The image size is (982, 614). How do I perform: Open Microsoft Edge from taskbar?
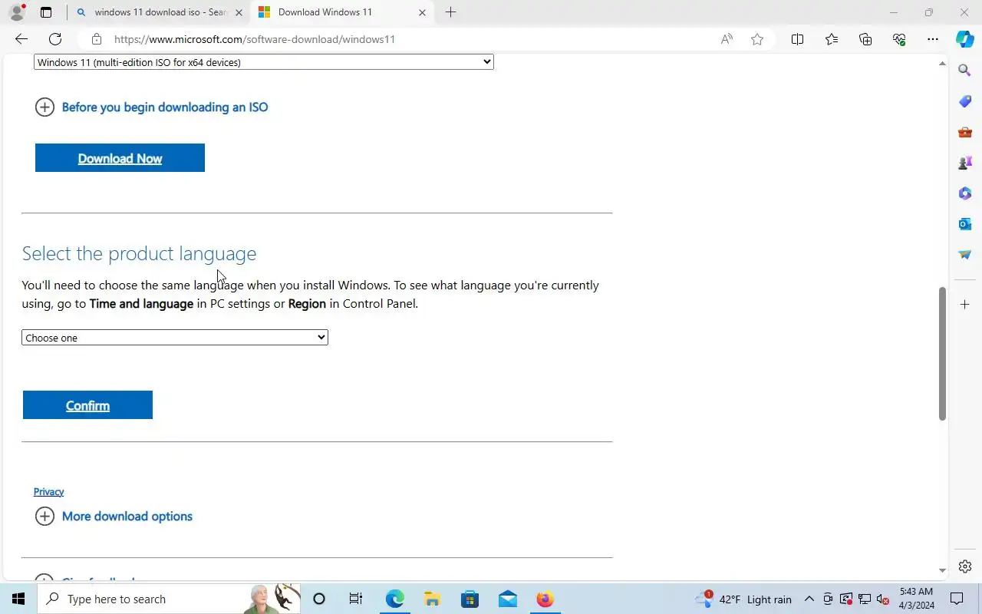[394, 599]
